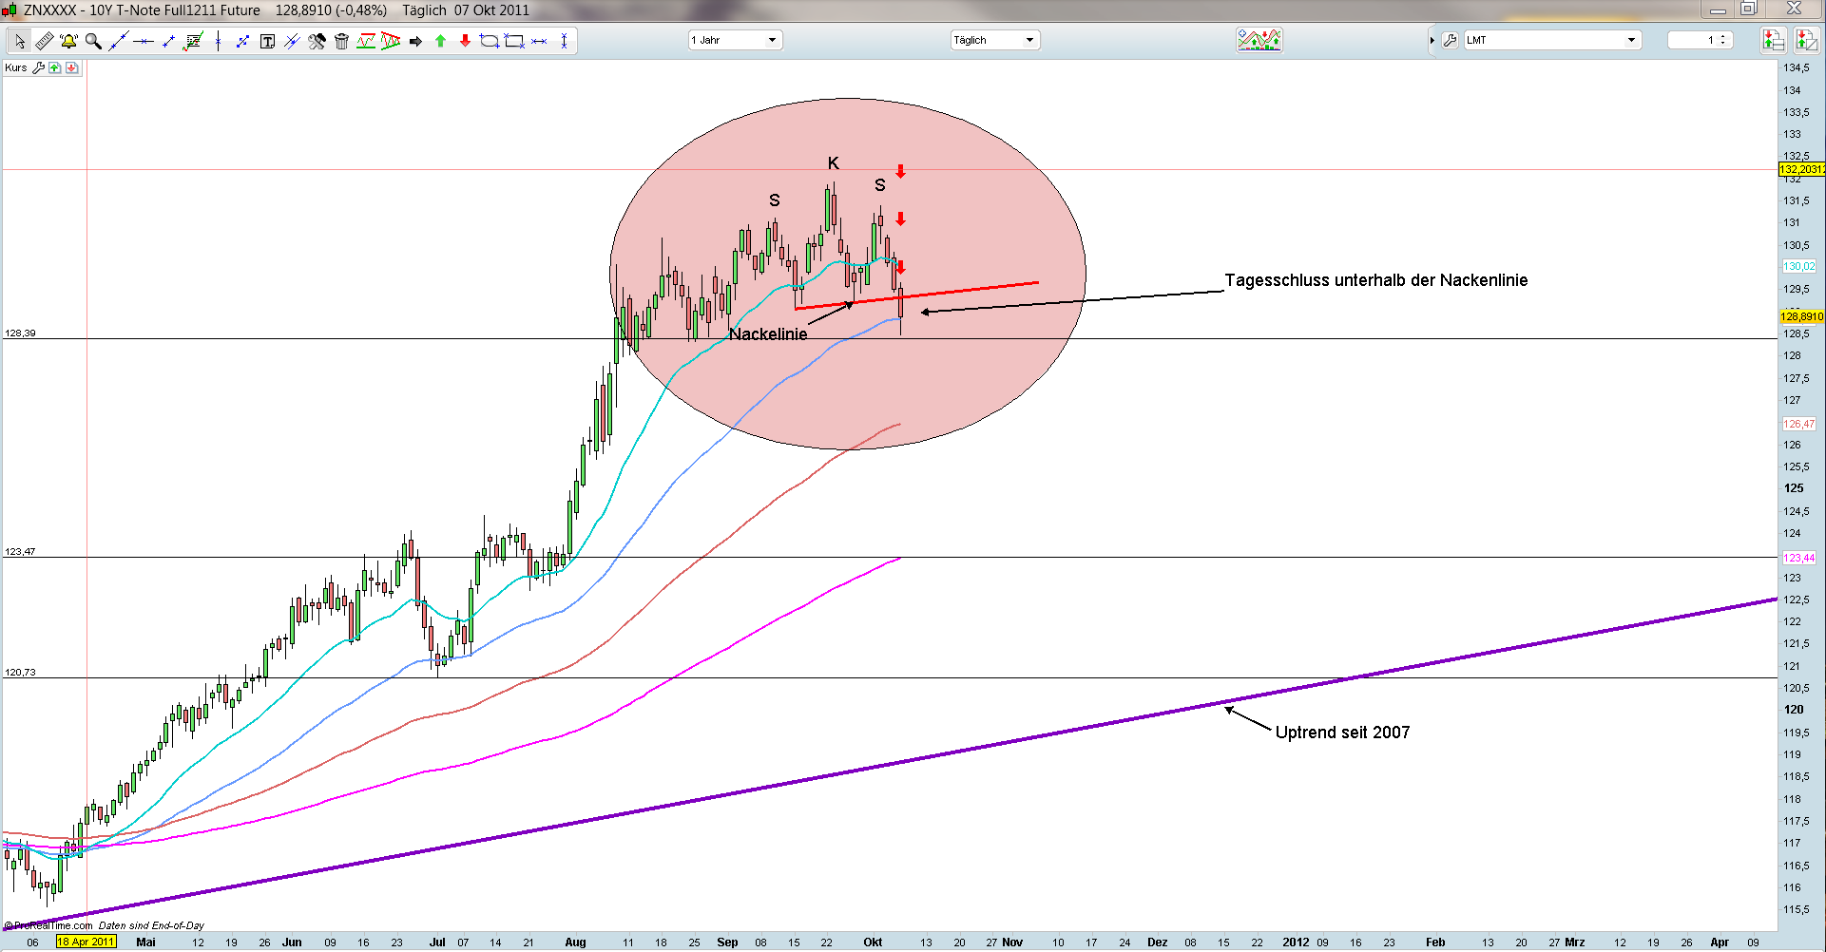Viewport: 1826px width, 952px height.
Task: Select the text annotation tool
Action: tap(267, 41)
